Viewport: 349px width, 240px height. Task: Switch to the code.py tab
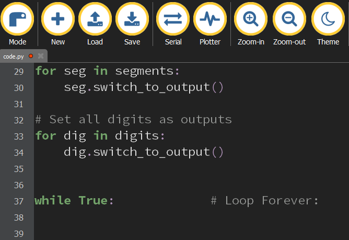14,55
